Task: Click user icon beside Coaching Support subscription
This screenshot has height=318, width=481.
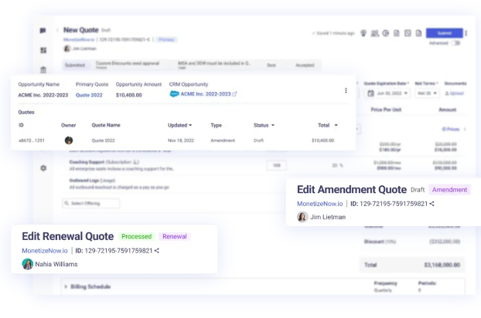Action: pos(136,162)
